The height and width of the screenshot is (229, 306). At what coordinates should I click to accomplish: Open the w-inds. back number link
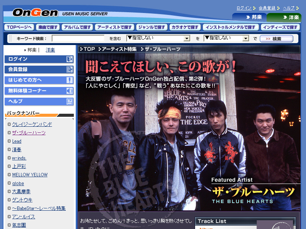19,158
